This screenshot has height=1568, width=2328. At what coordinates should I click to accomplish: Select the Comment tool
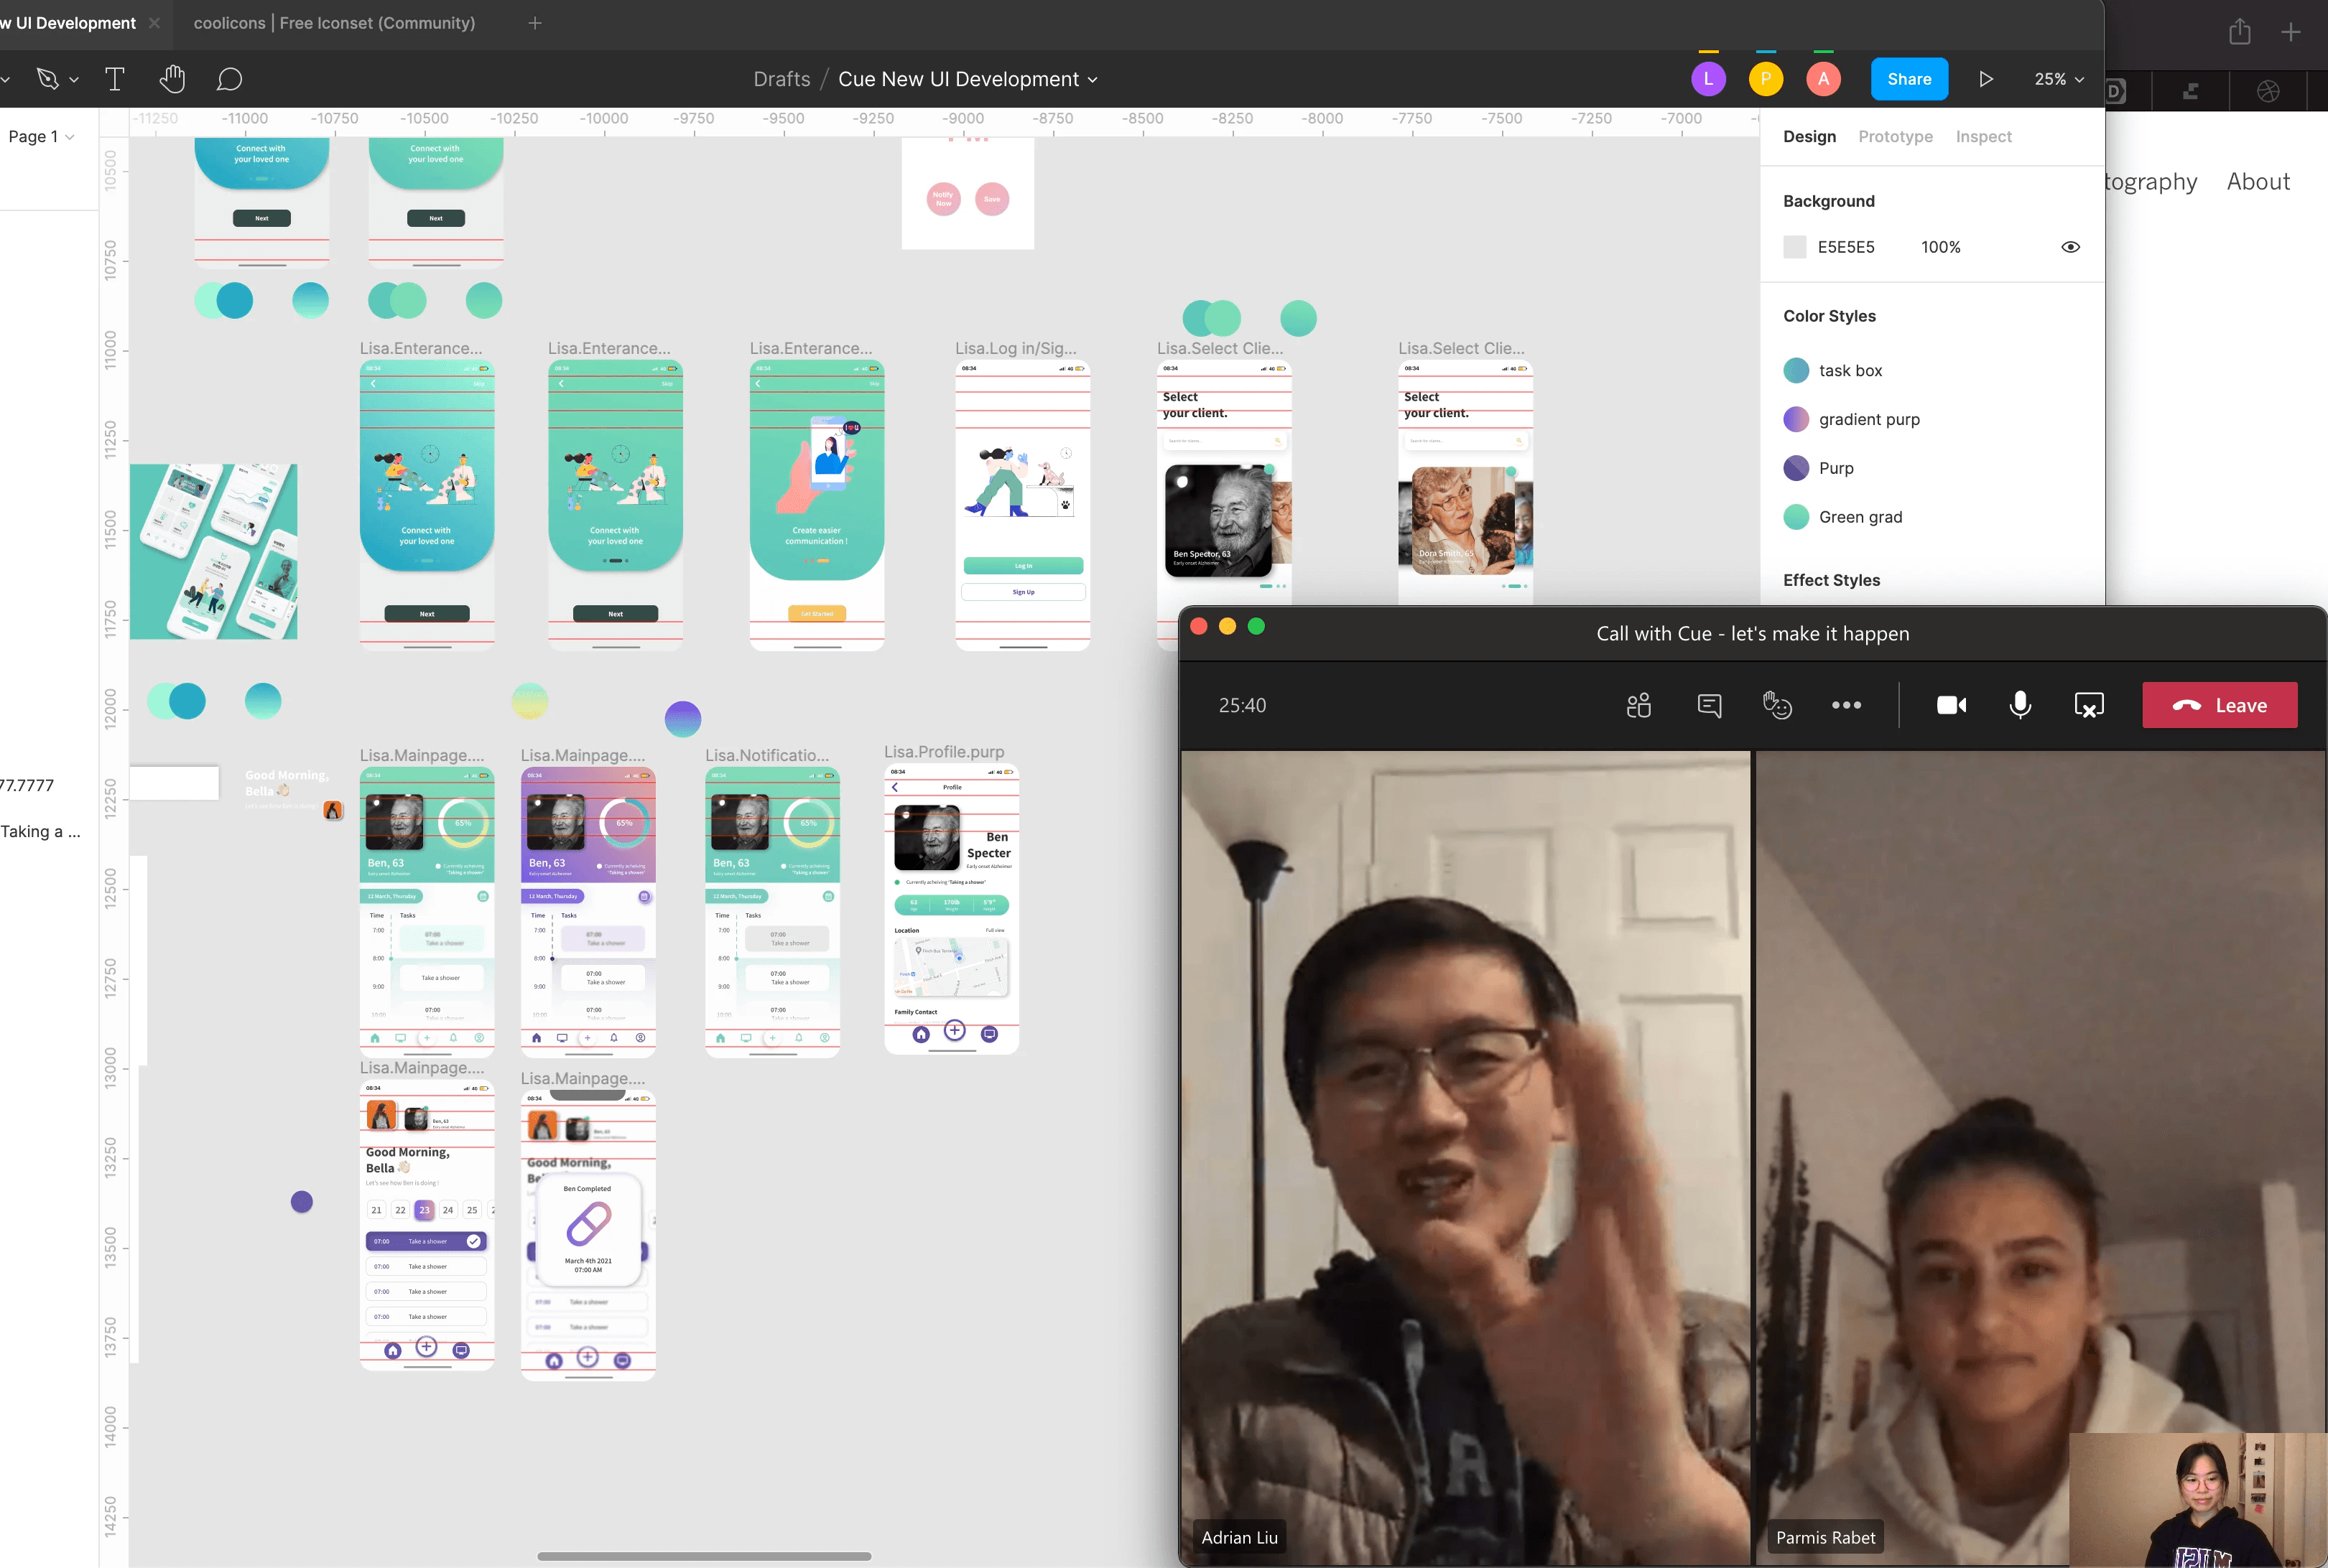[229, 79]
